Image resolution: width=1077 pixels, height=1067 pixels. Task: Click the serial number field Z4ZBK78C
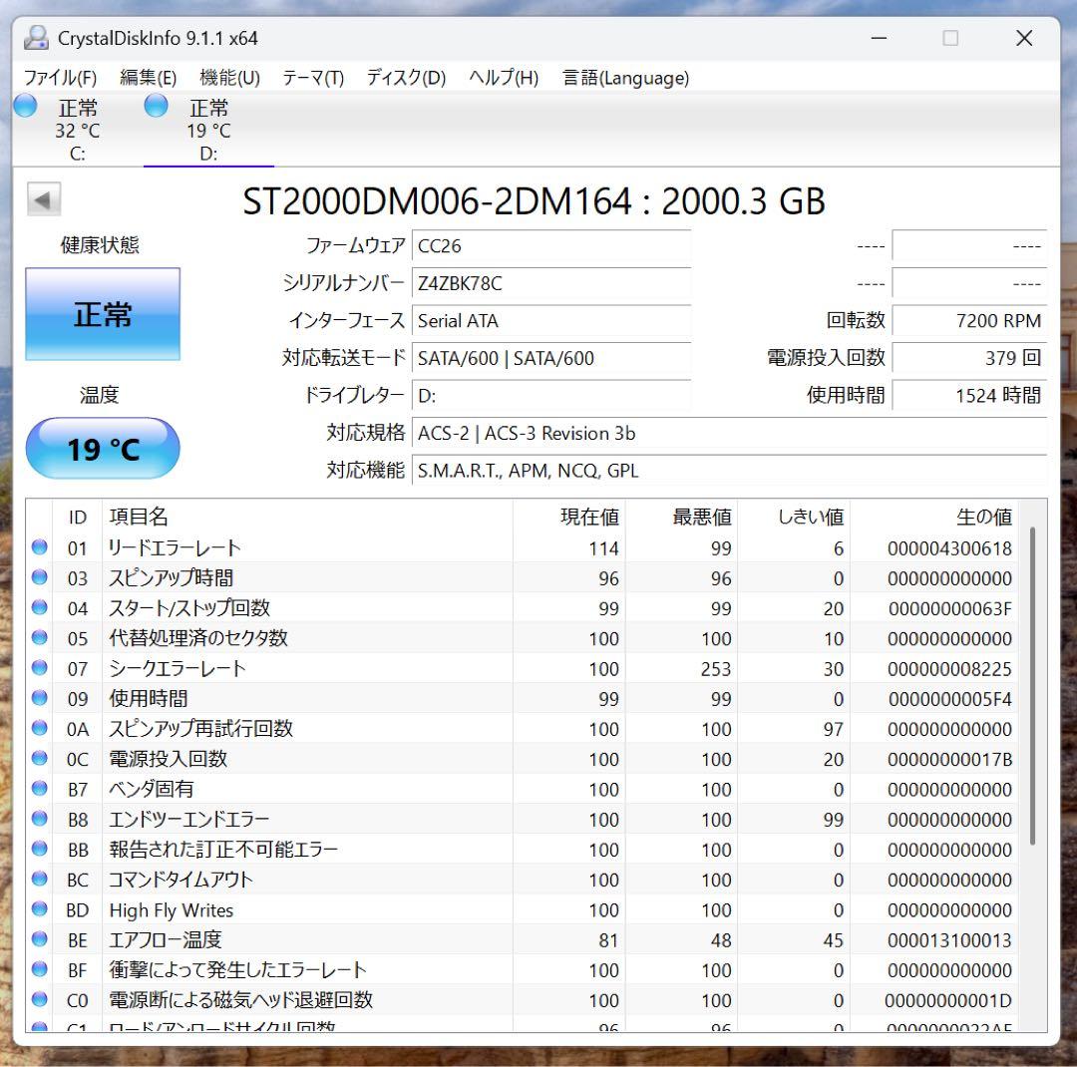551,283
